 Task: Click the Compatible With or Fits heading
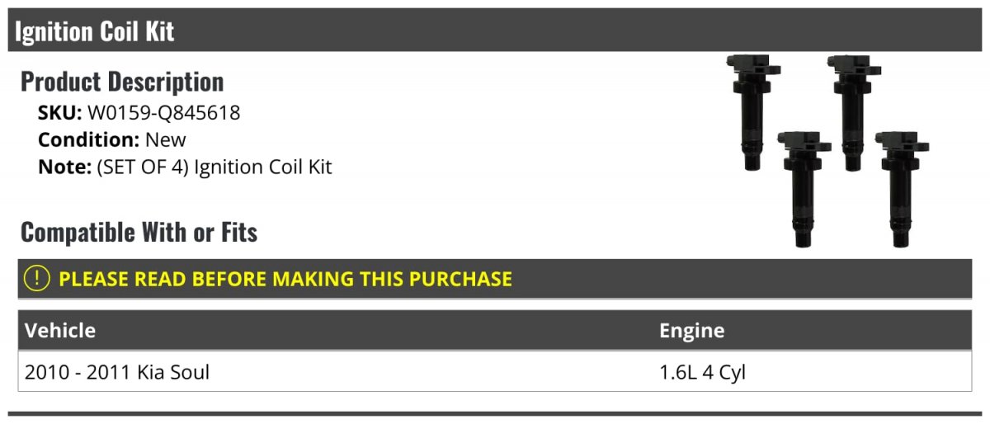pyautogui.click(x=139, y=232)
